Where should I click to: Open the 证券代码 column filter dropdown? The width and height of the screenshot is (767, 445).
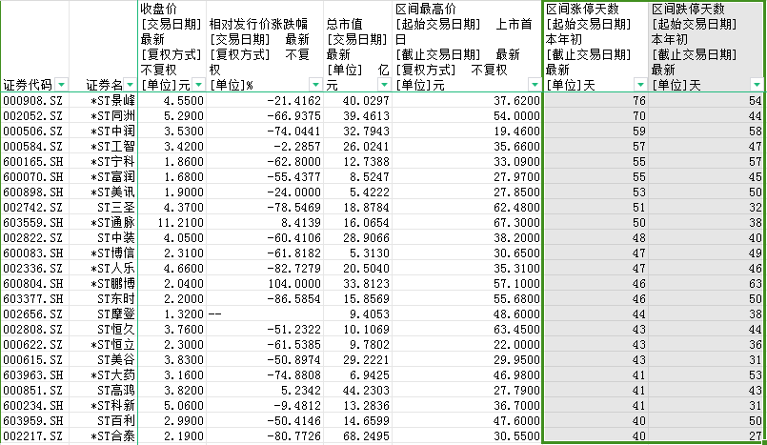(62, 85)
